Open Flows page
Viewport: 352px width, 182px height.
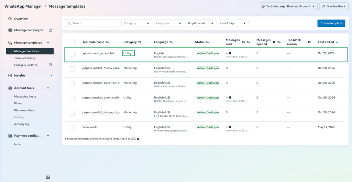click(x=18, y=103)
